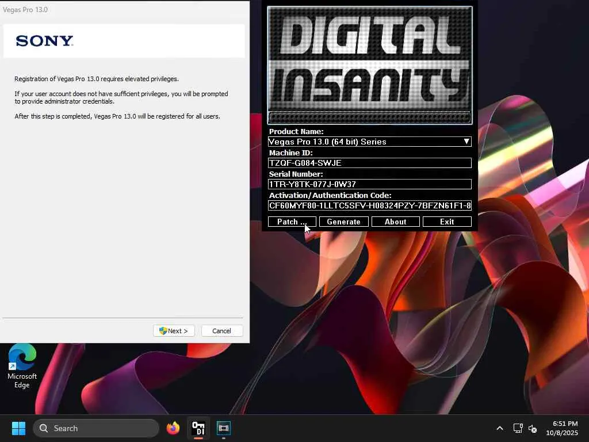Screen dimensions: 589x442
Task: Click the Patch button in keygen
Action: tap(292, 222)
